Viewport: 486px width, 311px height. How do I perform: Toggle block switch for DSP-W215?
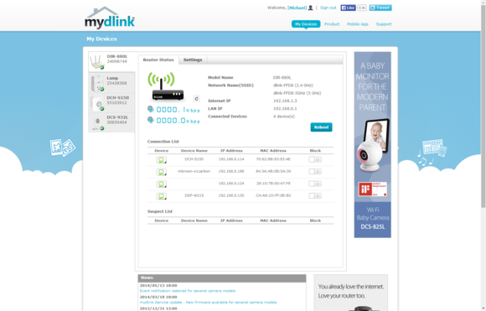pyautogui.click(x=315, y=195)
